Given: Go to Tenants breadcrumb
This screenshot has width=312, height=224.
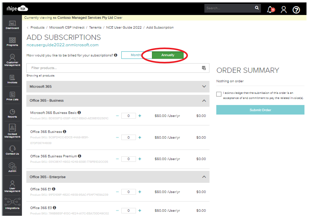Looking at the screenshot, I should (95, 27).
